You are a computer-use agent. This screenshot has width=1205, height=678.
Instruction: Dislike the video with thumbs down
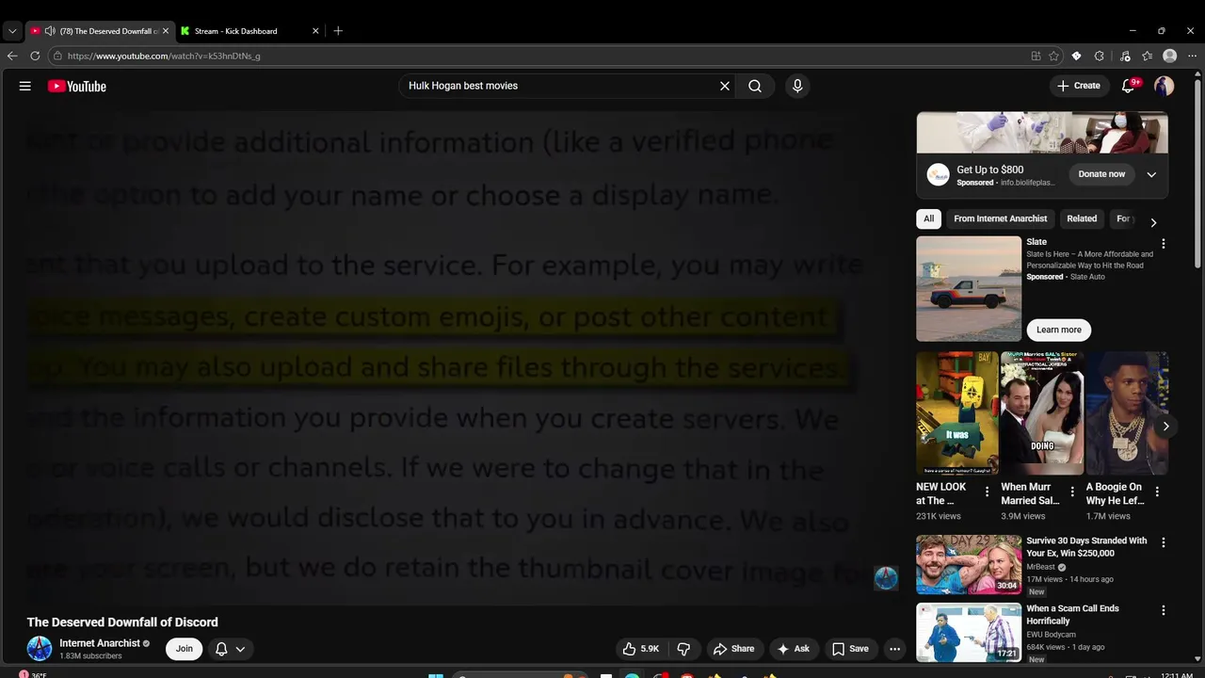tap(684, 649)
